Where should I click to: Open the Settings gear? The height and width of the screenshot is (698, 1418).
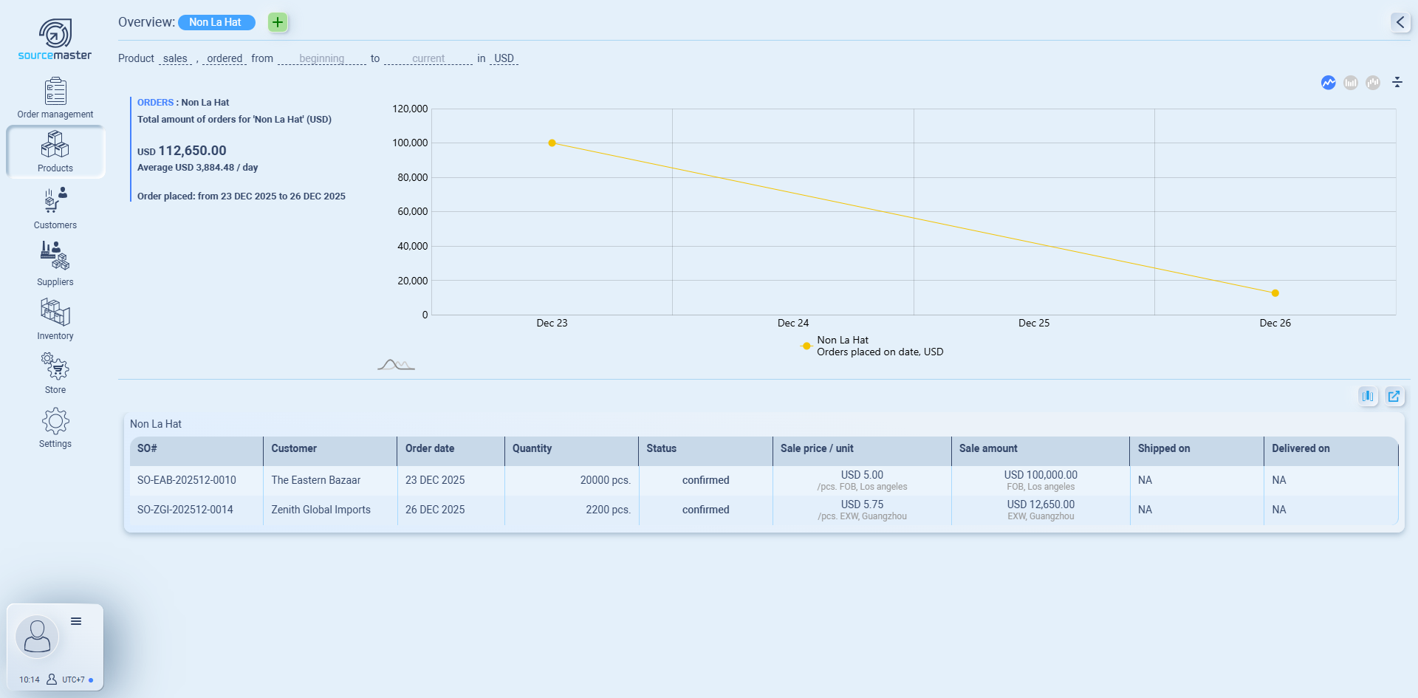(55, 428)
